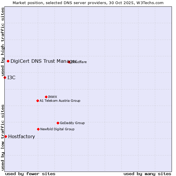Select the Newfold Digital Group label
Viewport: 176px width, 176px height.
(x=57, y=129)
